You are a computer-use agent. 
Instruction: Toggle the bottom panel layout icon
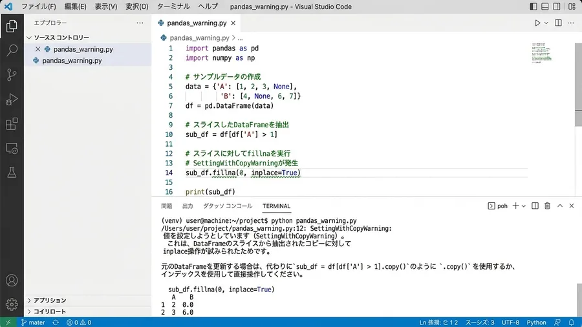pyautogui.click(x=545, y=6)
